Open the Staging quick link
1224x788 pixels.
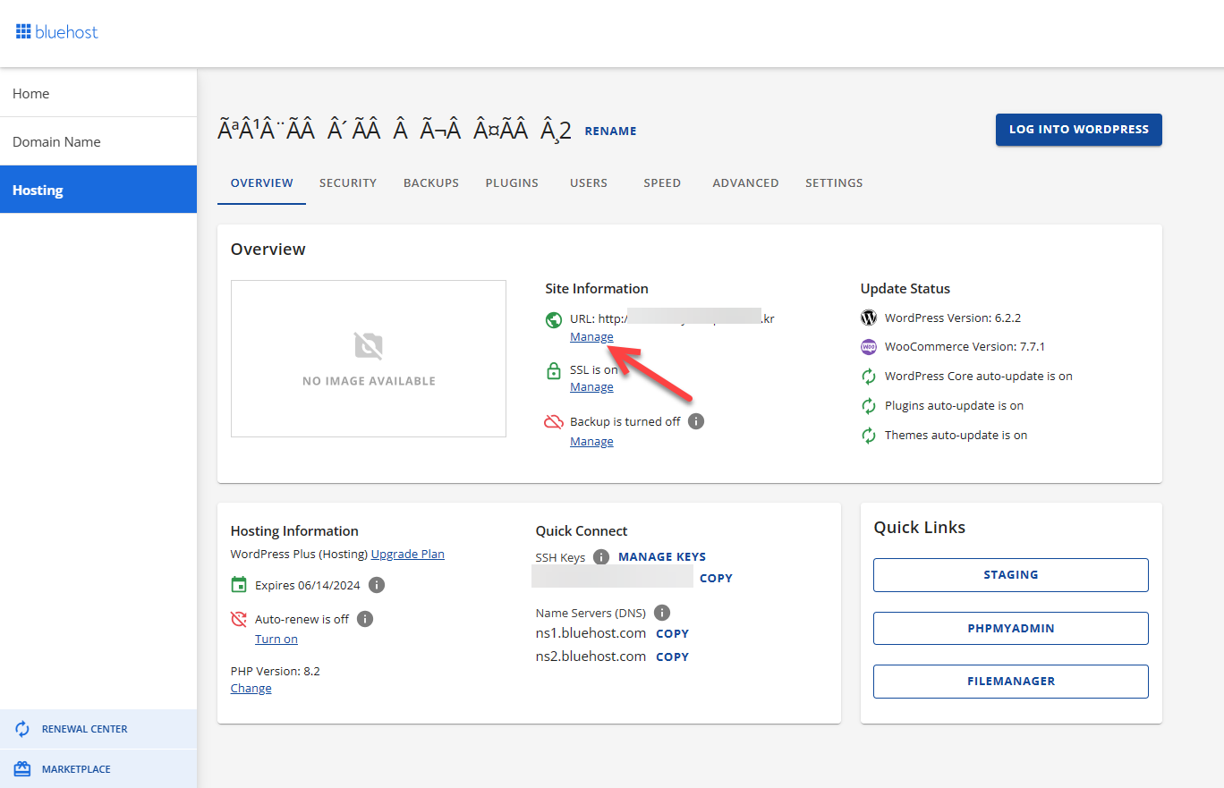coord(1011,575)
